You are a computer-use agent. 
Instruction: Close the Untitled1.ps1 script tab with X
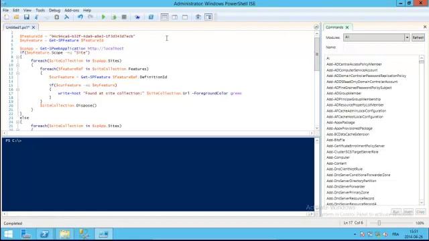pyautogui.click(x=34, y=27)
